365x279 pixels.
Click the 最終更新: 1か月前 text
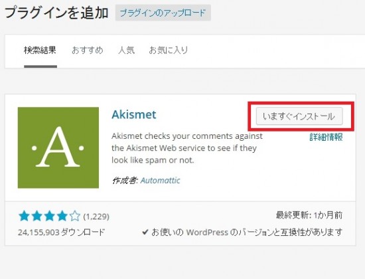(309, 215)
